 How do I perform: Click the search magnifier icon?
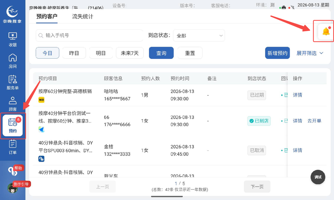[x=41, y=36]
